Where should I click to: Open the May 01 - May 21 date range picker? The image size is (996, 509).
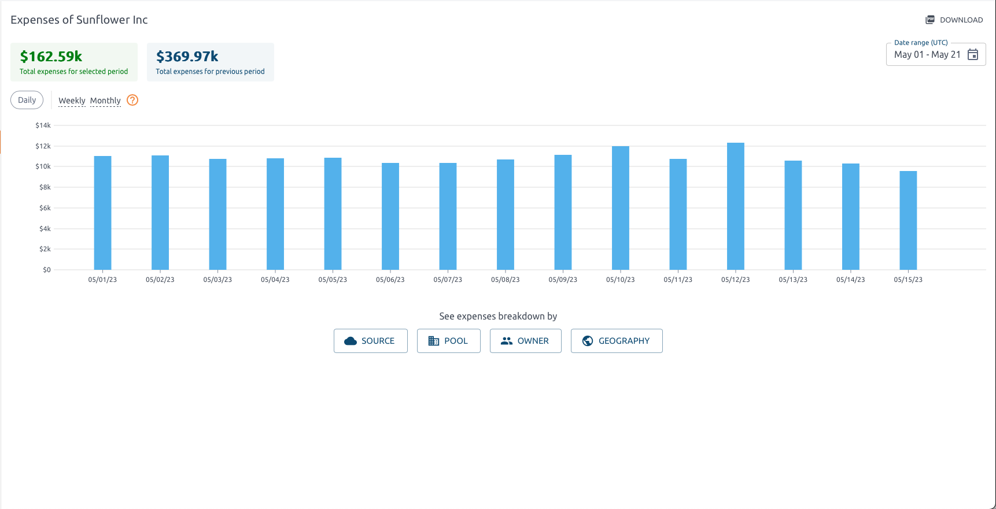click(927, 54)
